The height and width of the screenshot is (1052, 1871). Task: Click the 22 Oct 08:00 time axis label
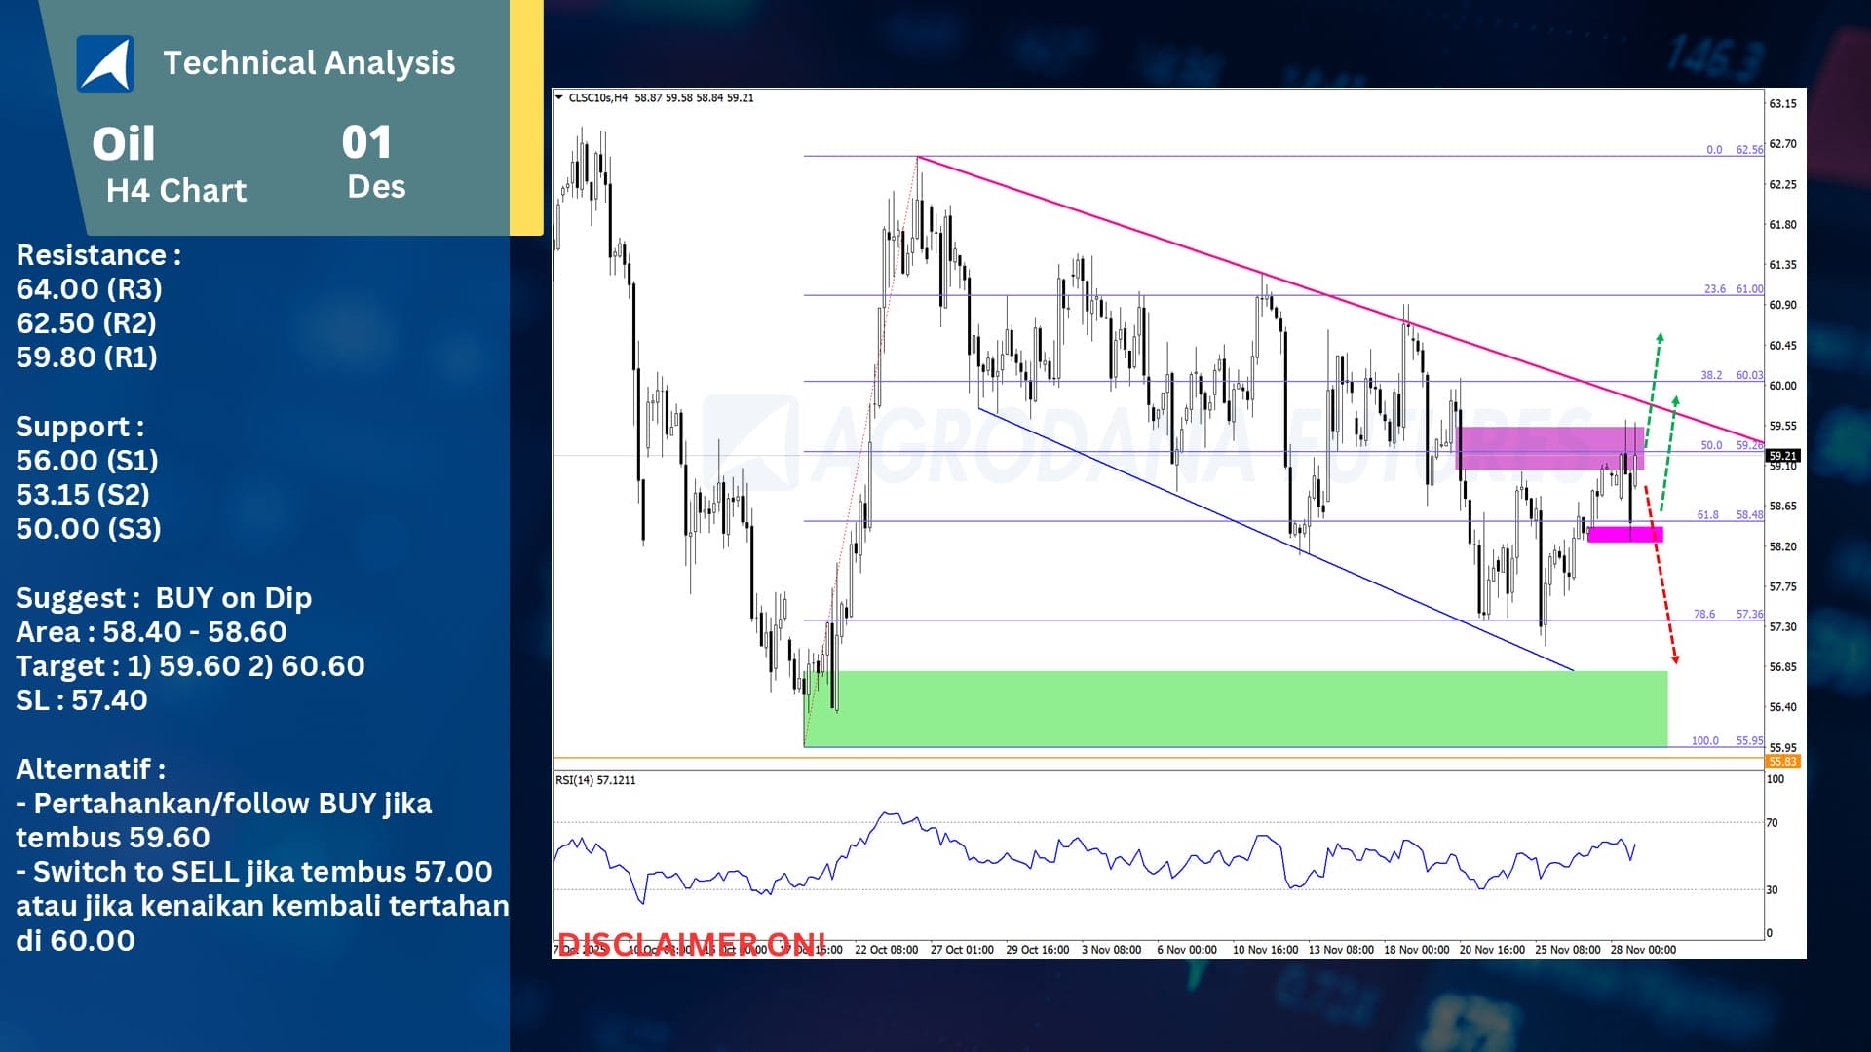coord(886,949)
